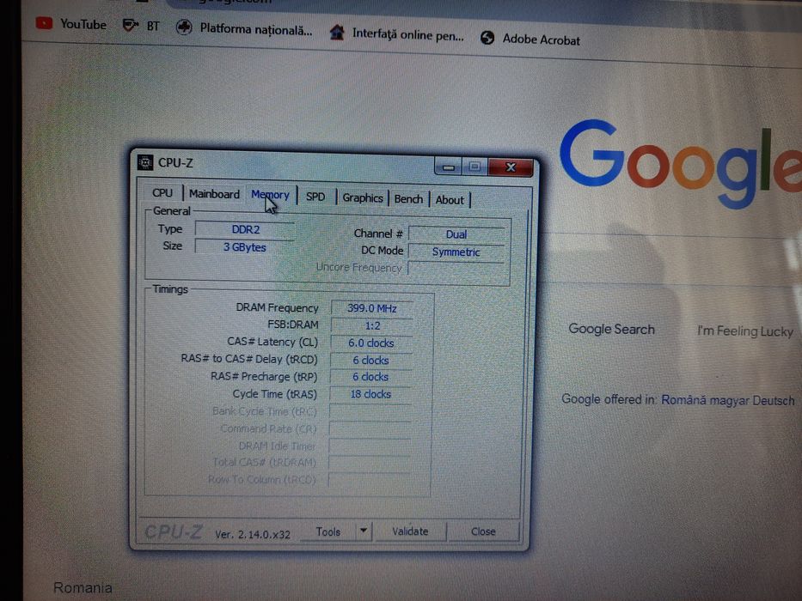Open the About tab
This screenshot has height=601, width=802.
(x=450, y=200)
